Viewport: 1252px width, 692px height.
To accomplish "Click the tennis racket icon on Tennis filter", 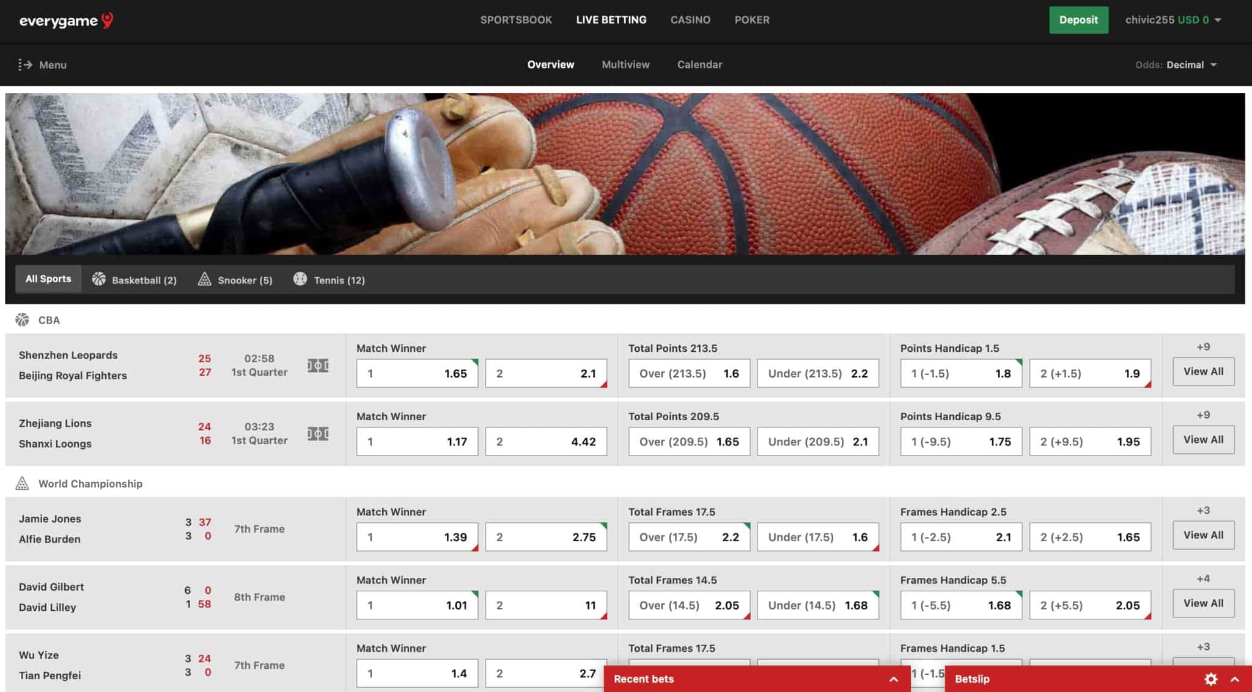I will tap(300, 279).
